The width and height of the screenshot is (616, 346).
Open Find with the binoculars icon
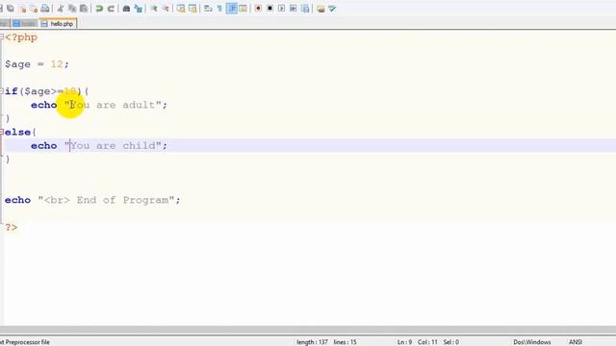(126, 9)
